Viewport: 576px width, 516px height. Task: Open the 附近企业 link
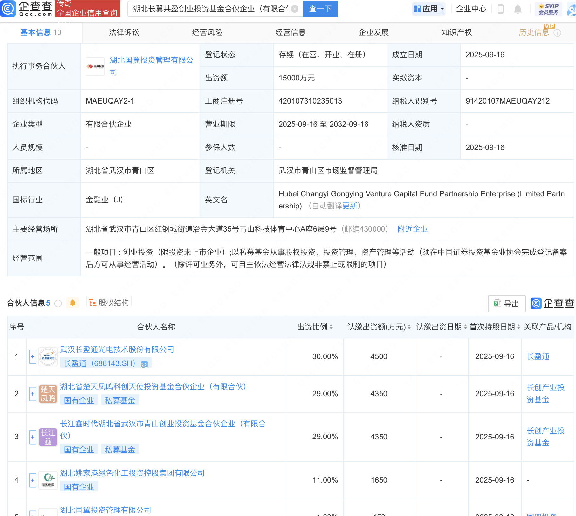pos(413,229)
